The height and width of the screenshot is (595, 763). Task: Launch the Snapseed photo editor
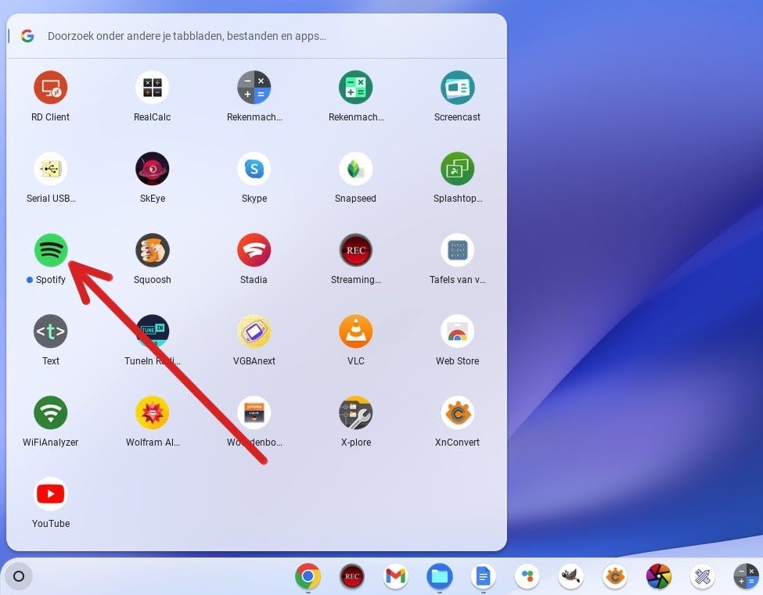(356, 169)
